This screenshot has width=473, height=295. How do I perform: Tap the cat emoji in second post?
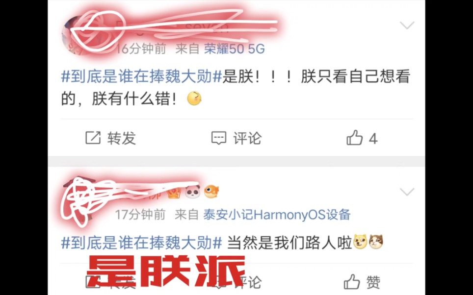pyautogui.click(x=376, y=242)
